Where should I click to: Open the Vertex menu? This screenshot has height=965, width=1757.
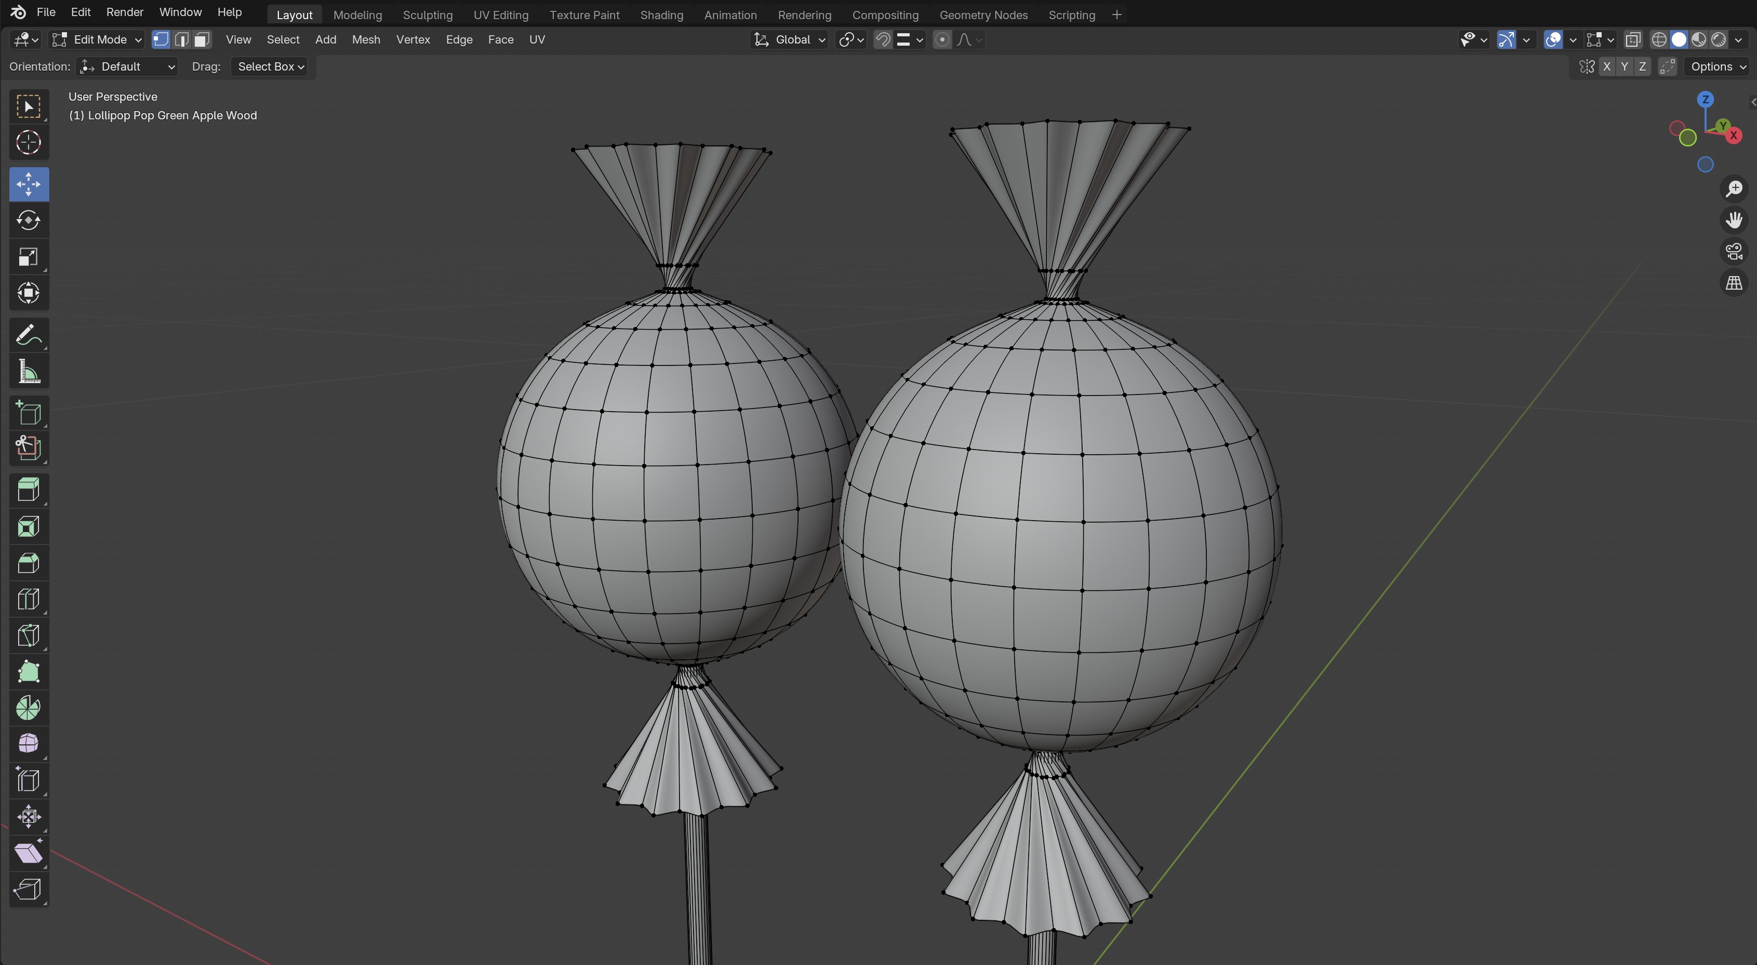pos(414,39)
